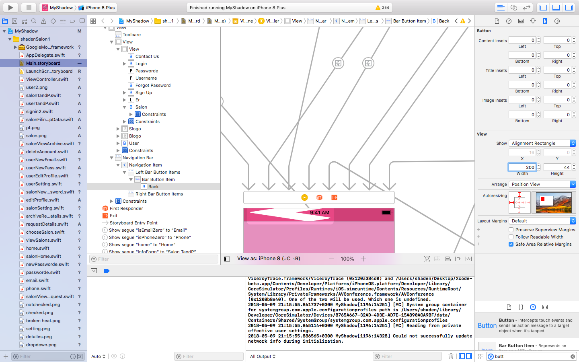Viewport: 579px width, 362px height.
Task: Open the Resolve Auto Layout Issues menu
Action: tap(468, 259)
